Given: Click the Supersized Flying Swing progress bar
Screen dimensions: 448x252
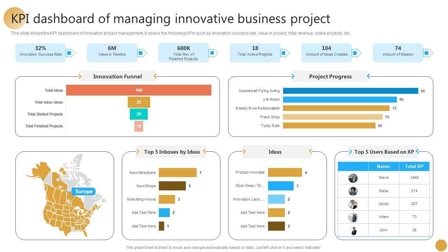Looking at the screenshot, I should [350, 91].
